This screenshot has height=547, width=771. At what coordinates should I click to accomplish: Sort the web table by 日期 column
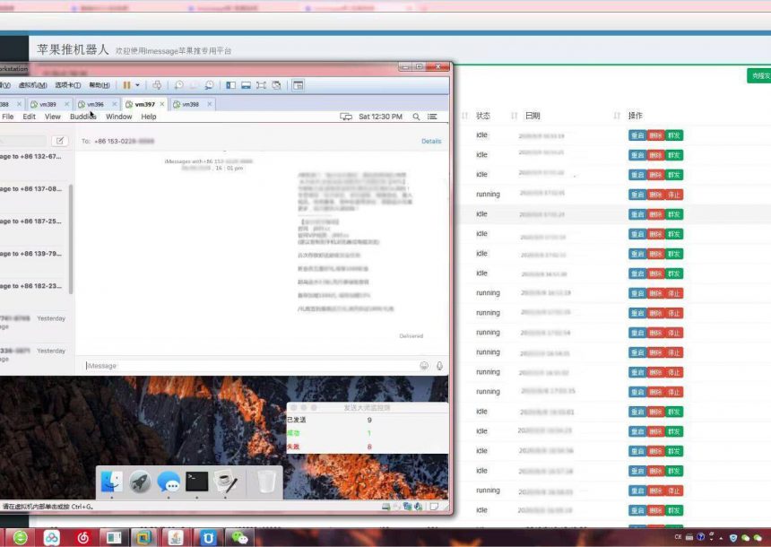tap(533, 116)
